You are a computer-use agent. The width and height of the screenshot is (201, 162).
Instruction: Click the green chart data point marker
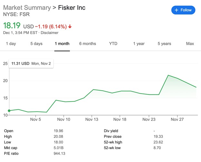point(9,110)
